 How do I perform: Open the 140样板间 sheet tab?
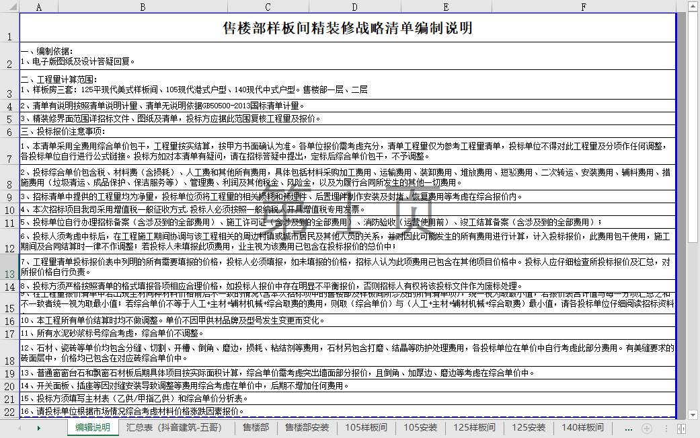point(582,428)
